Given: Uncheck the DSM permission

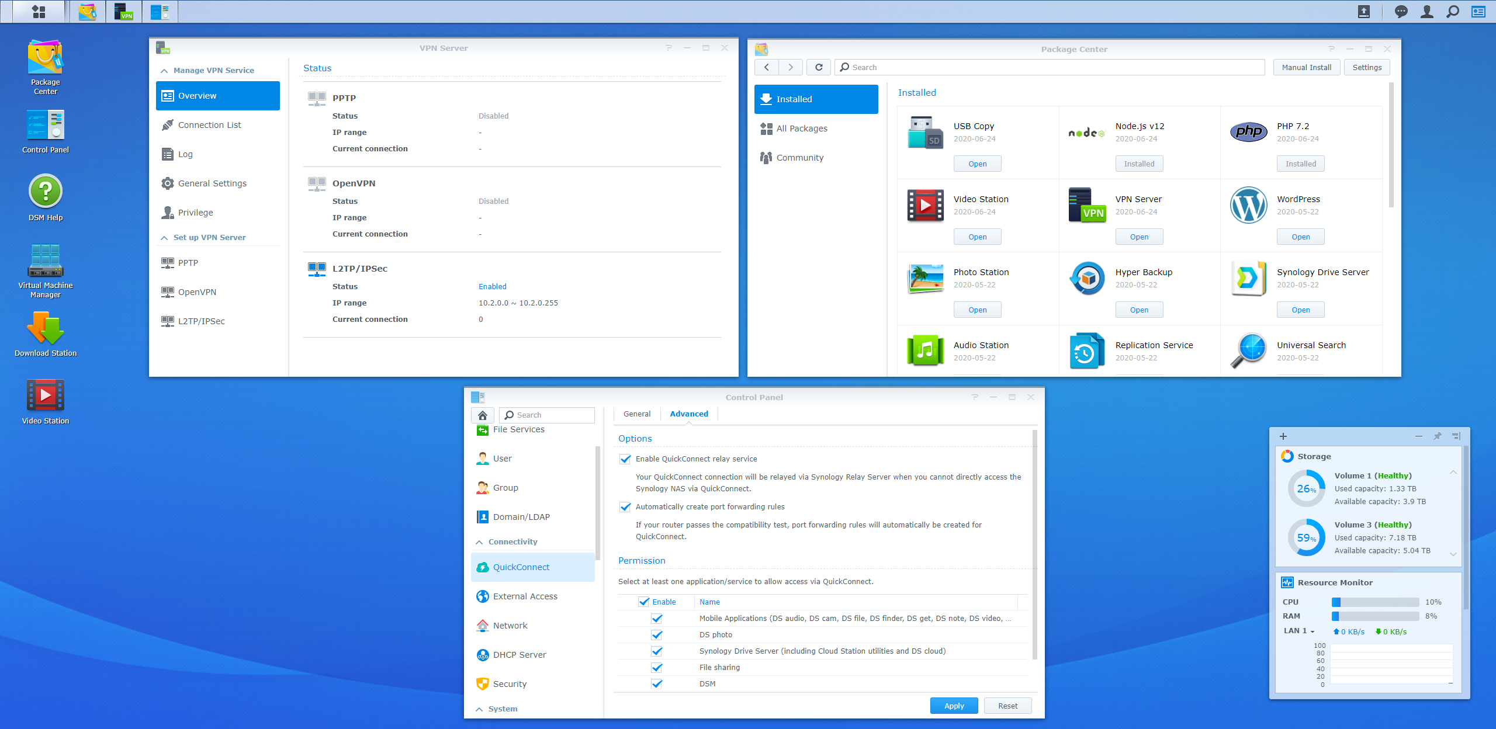Looking at the screenshot, I should (x=657, y=684).
